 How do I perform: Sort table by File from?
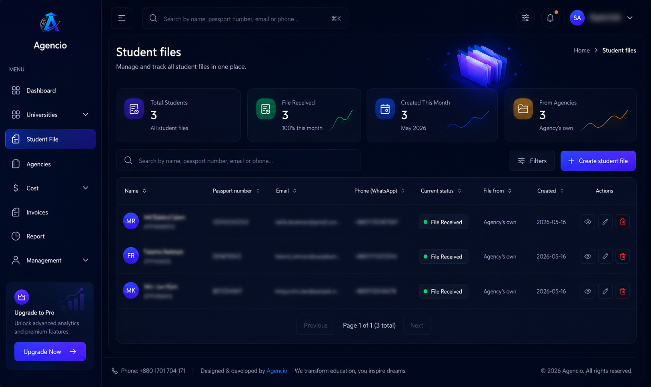[497, 191]
